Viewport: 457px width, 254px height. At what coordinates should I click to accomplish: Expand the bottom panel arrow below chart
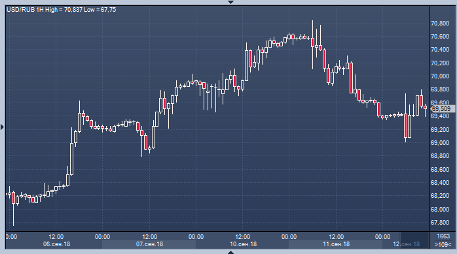[x=230, y=252]
